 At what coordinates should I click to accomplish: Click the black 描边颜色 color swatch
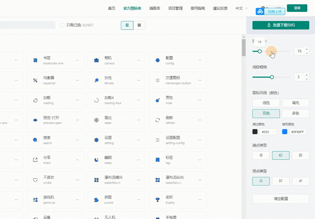click(x=255, y=132)
